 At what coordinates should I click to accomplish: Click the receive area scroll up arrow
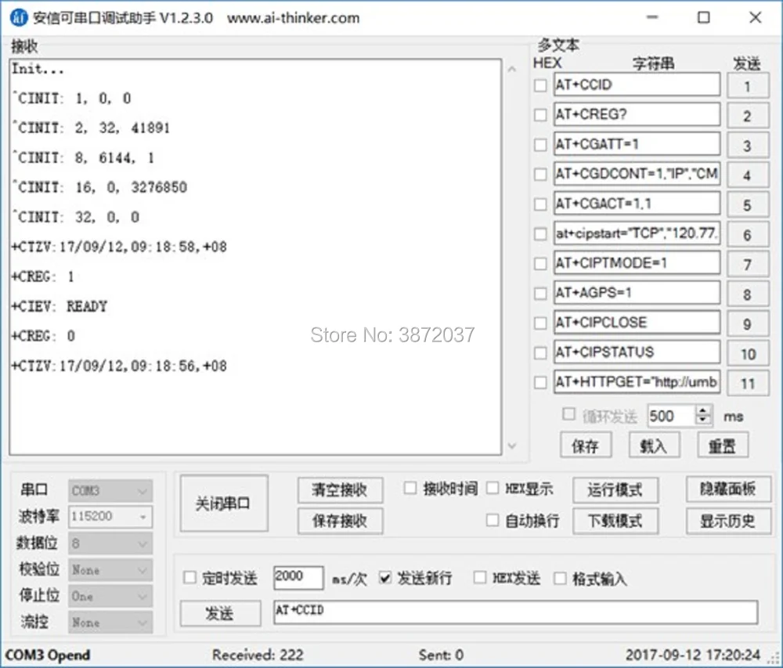pyautogui.click(x=512, y=70)
